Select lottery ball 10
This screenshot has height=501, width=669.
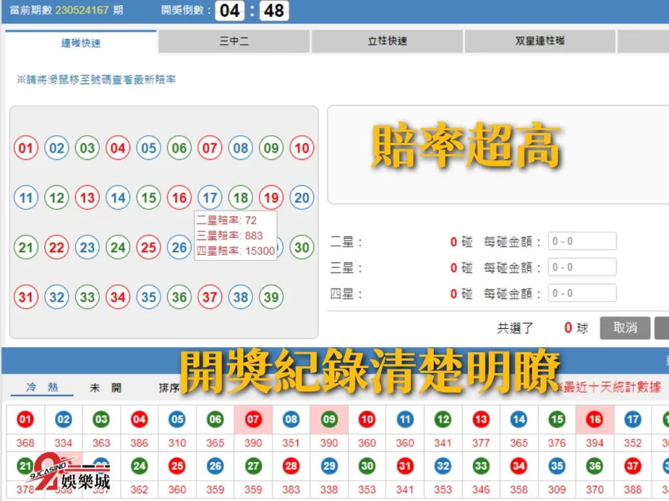point(301,148)
